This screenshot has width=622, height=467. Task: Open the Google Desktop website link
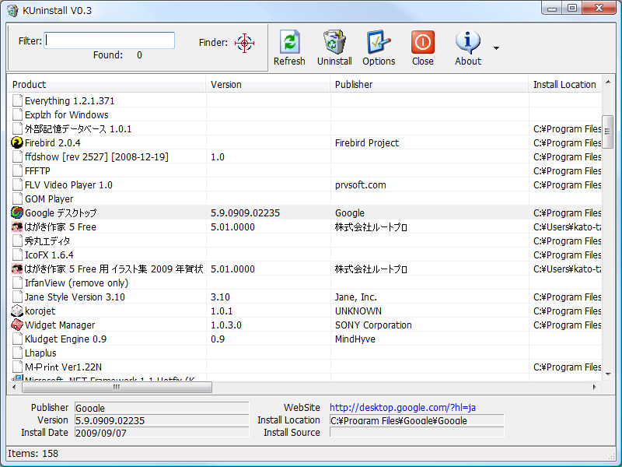401,407
